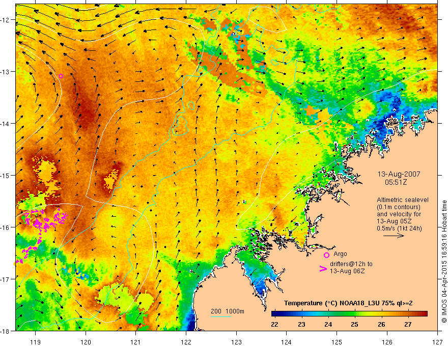448x346 pixels.
Task: Click the longitude label 125
Action: click(337, 342)
